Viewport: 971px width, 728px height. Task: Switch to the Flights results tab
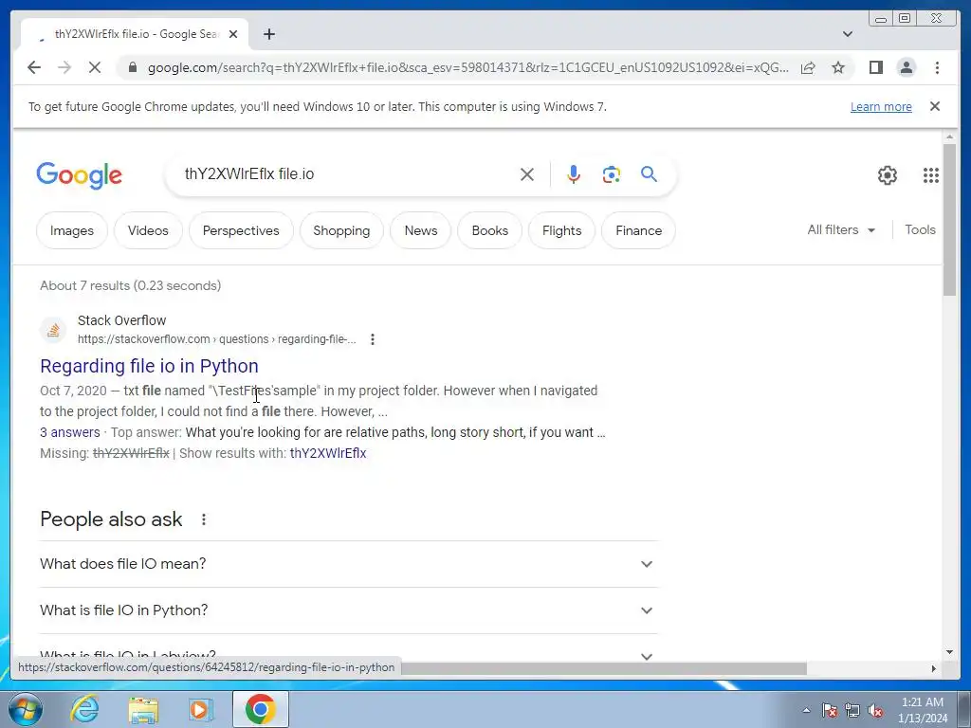pyautogui.click(x=561, y=230)
